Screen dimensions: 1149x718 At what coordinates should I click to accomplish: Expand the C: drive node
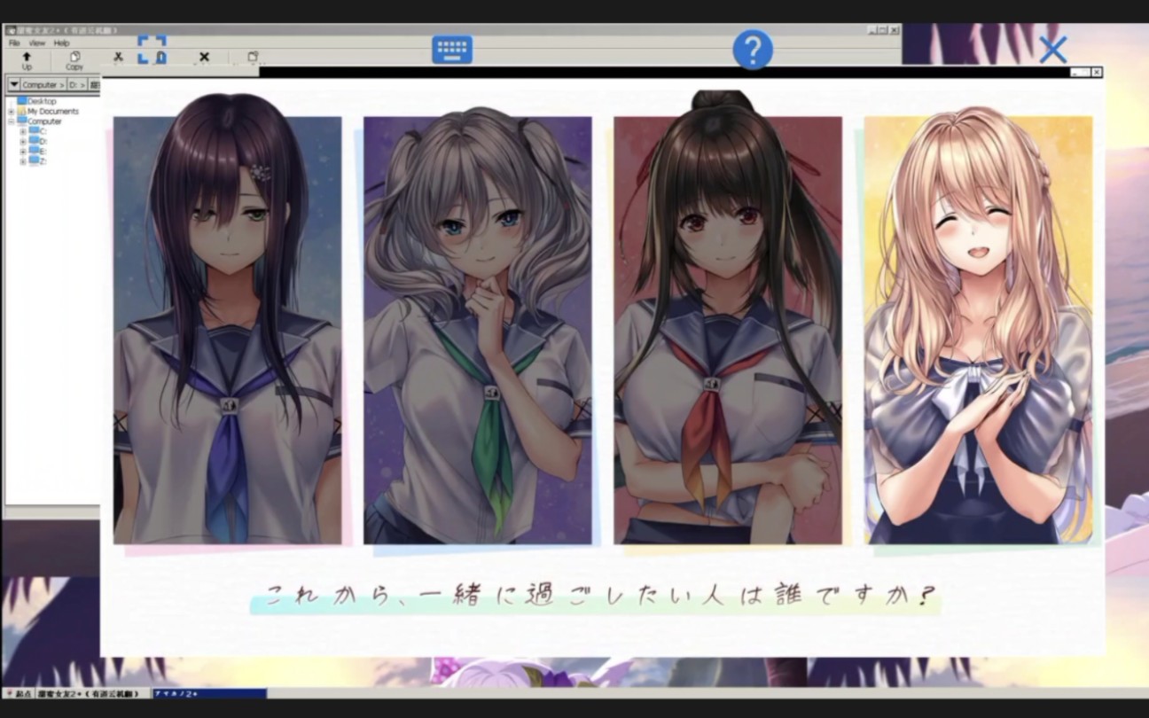click(x=22, y=131)
